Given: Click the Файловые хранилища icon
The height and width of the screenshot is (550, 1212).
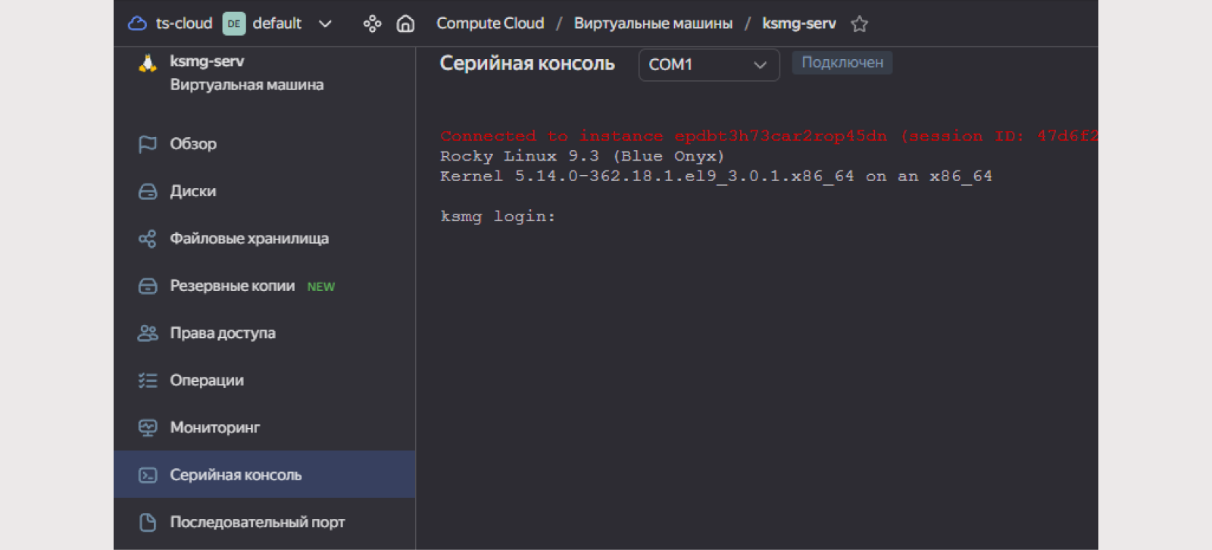Looking at the screenshot, I should pos(148,239).
